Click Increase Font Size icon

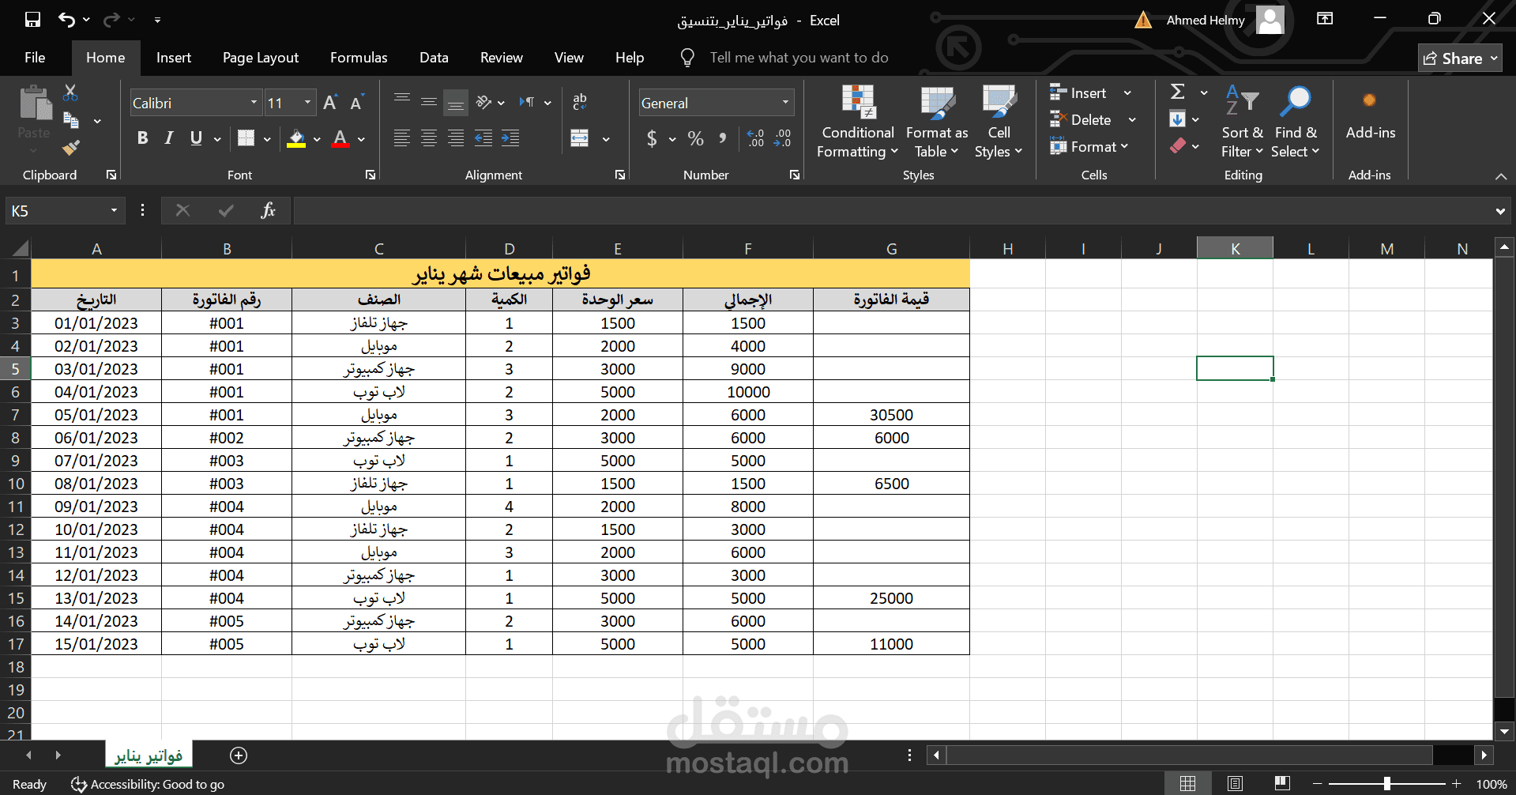click(330, 103)
